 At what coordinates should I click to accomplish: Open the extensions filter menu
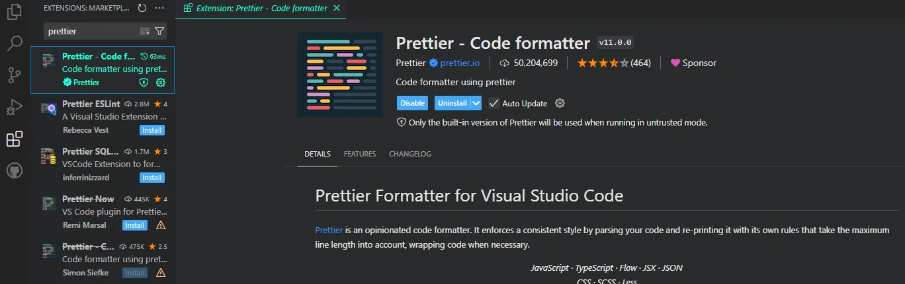coord(159,31)
